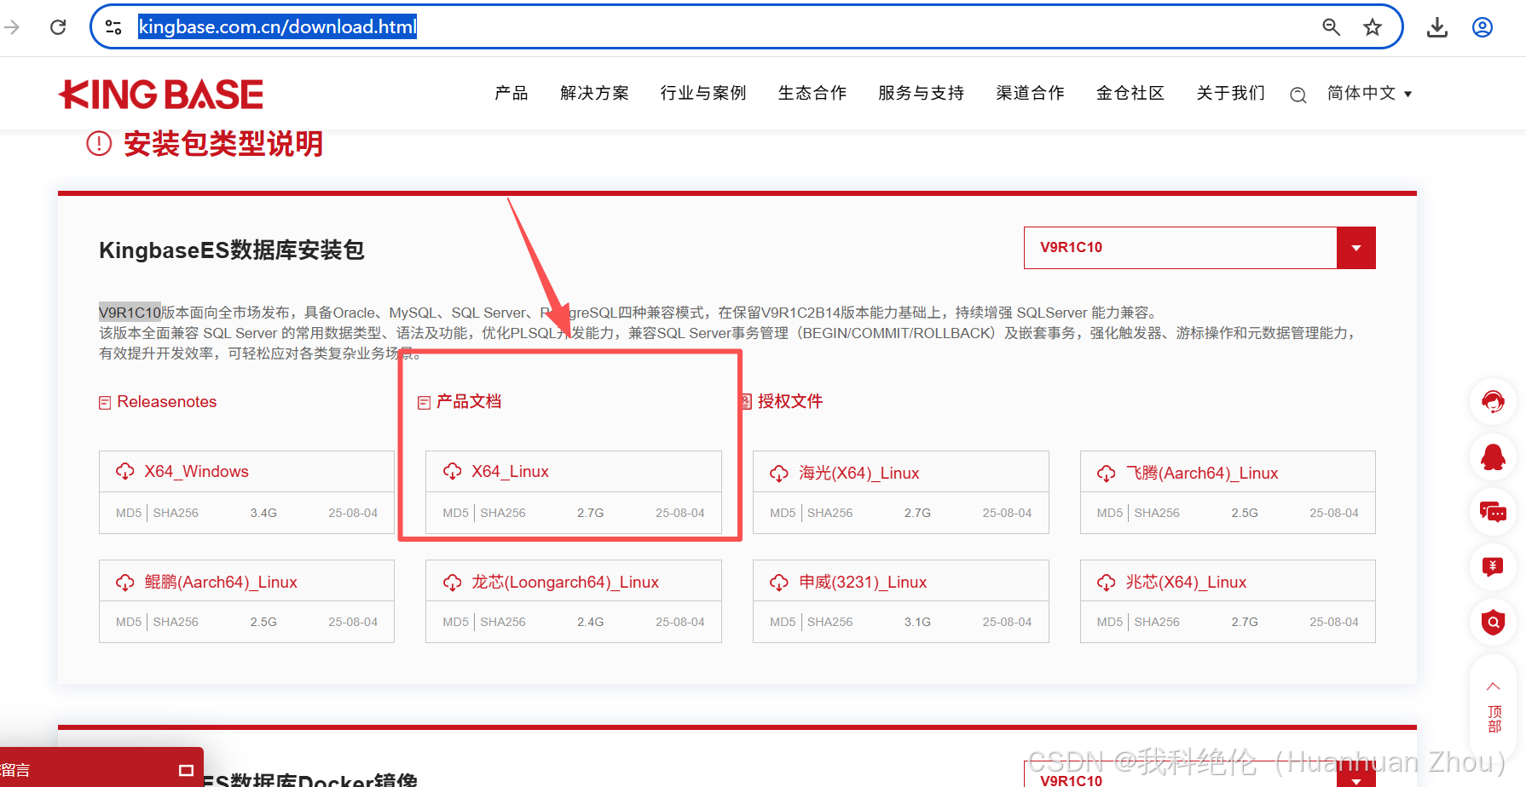Reload the page with the refresh icon
The image size is (1526, 787).
pyautogui.click(x=57, y=26)
